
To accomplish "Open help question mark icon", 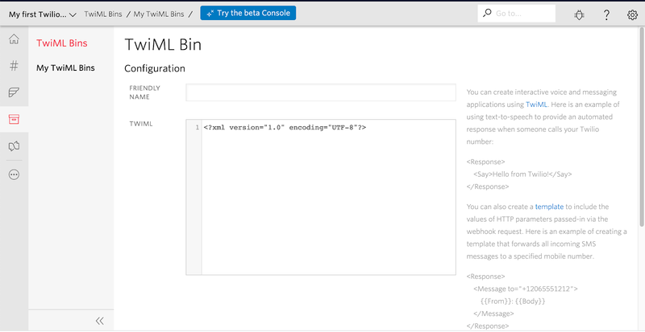I will point(606,14).
